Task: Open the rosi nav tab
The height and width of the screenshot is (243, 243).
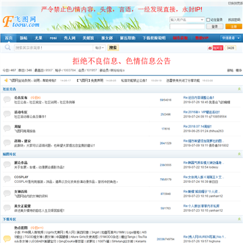Action: tap(53, 38)
